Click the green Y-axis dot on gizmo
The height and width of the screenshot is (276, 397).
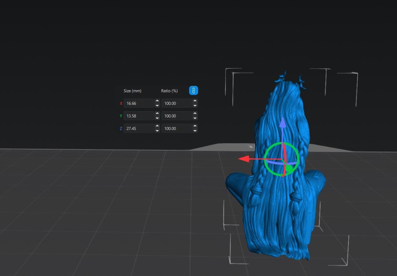289,168
